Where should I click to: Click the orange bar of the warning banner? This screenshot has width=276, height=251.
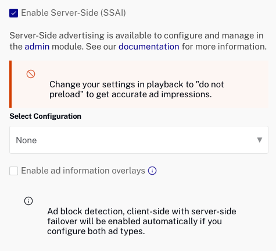pyautogui.click(x=10, y=84)
